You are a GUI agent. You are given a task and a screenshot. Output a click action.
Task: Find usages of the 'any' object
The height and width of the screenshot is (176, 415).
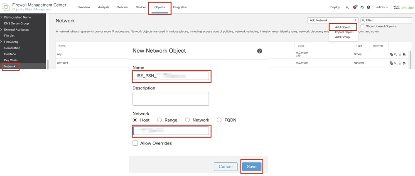tap(404, 54)
